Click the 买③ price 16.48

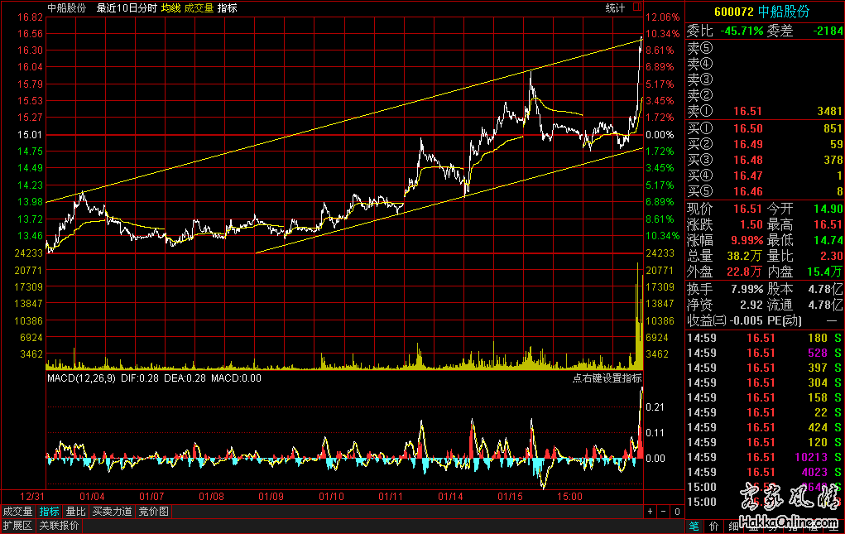click(x=748, y=160)
